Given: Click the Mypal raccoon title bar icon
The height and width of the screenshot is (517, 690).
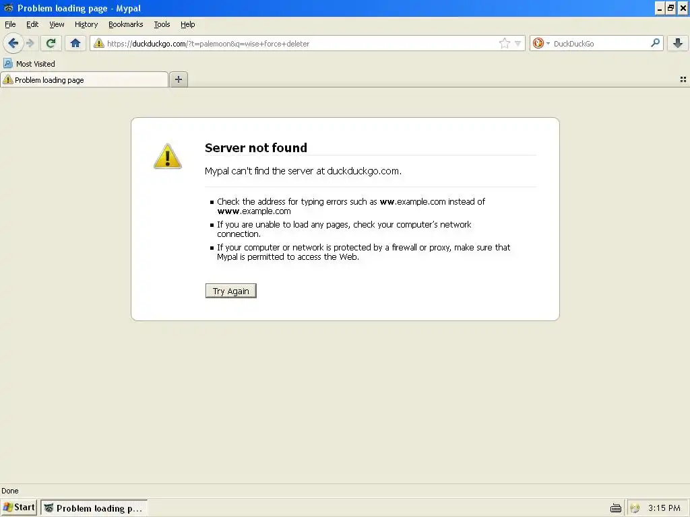Looking at the screenshot, I should [8, 8].
